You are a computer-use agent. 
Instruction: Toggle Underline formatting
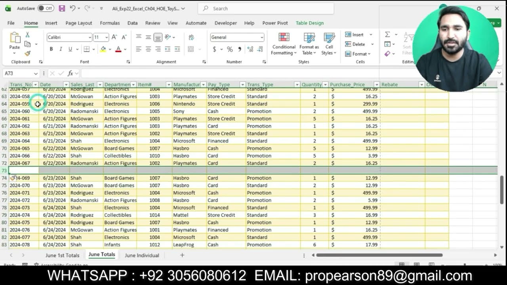pyautogui.click(x=70, y=49)
